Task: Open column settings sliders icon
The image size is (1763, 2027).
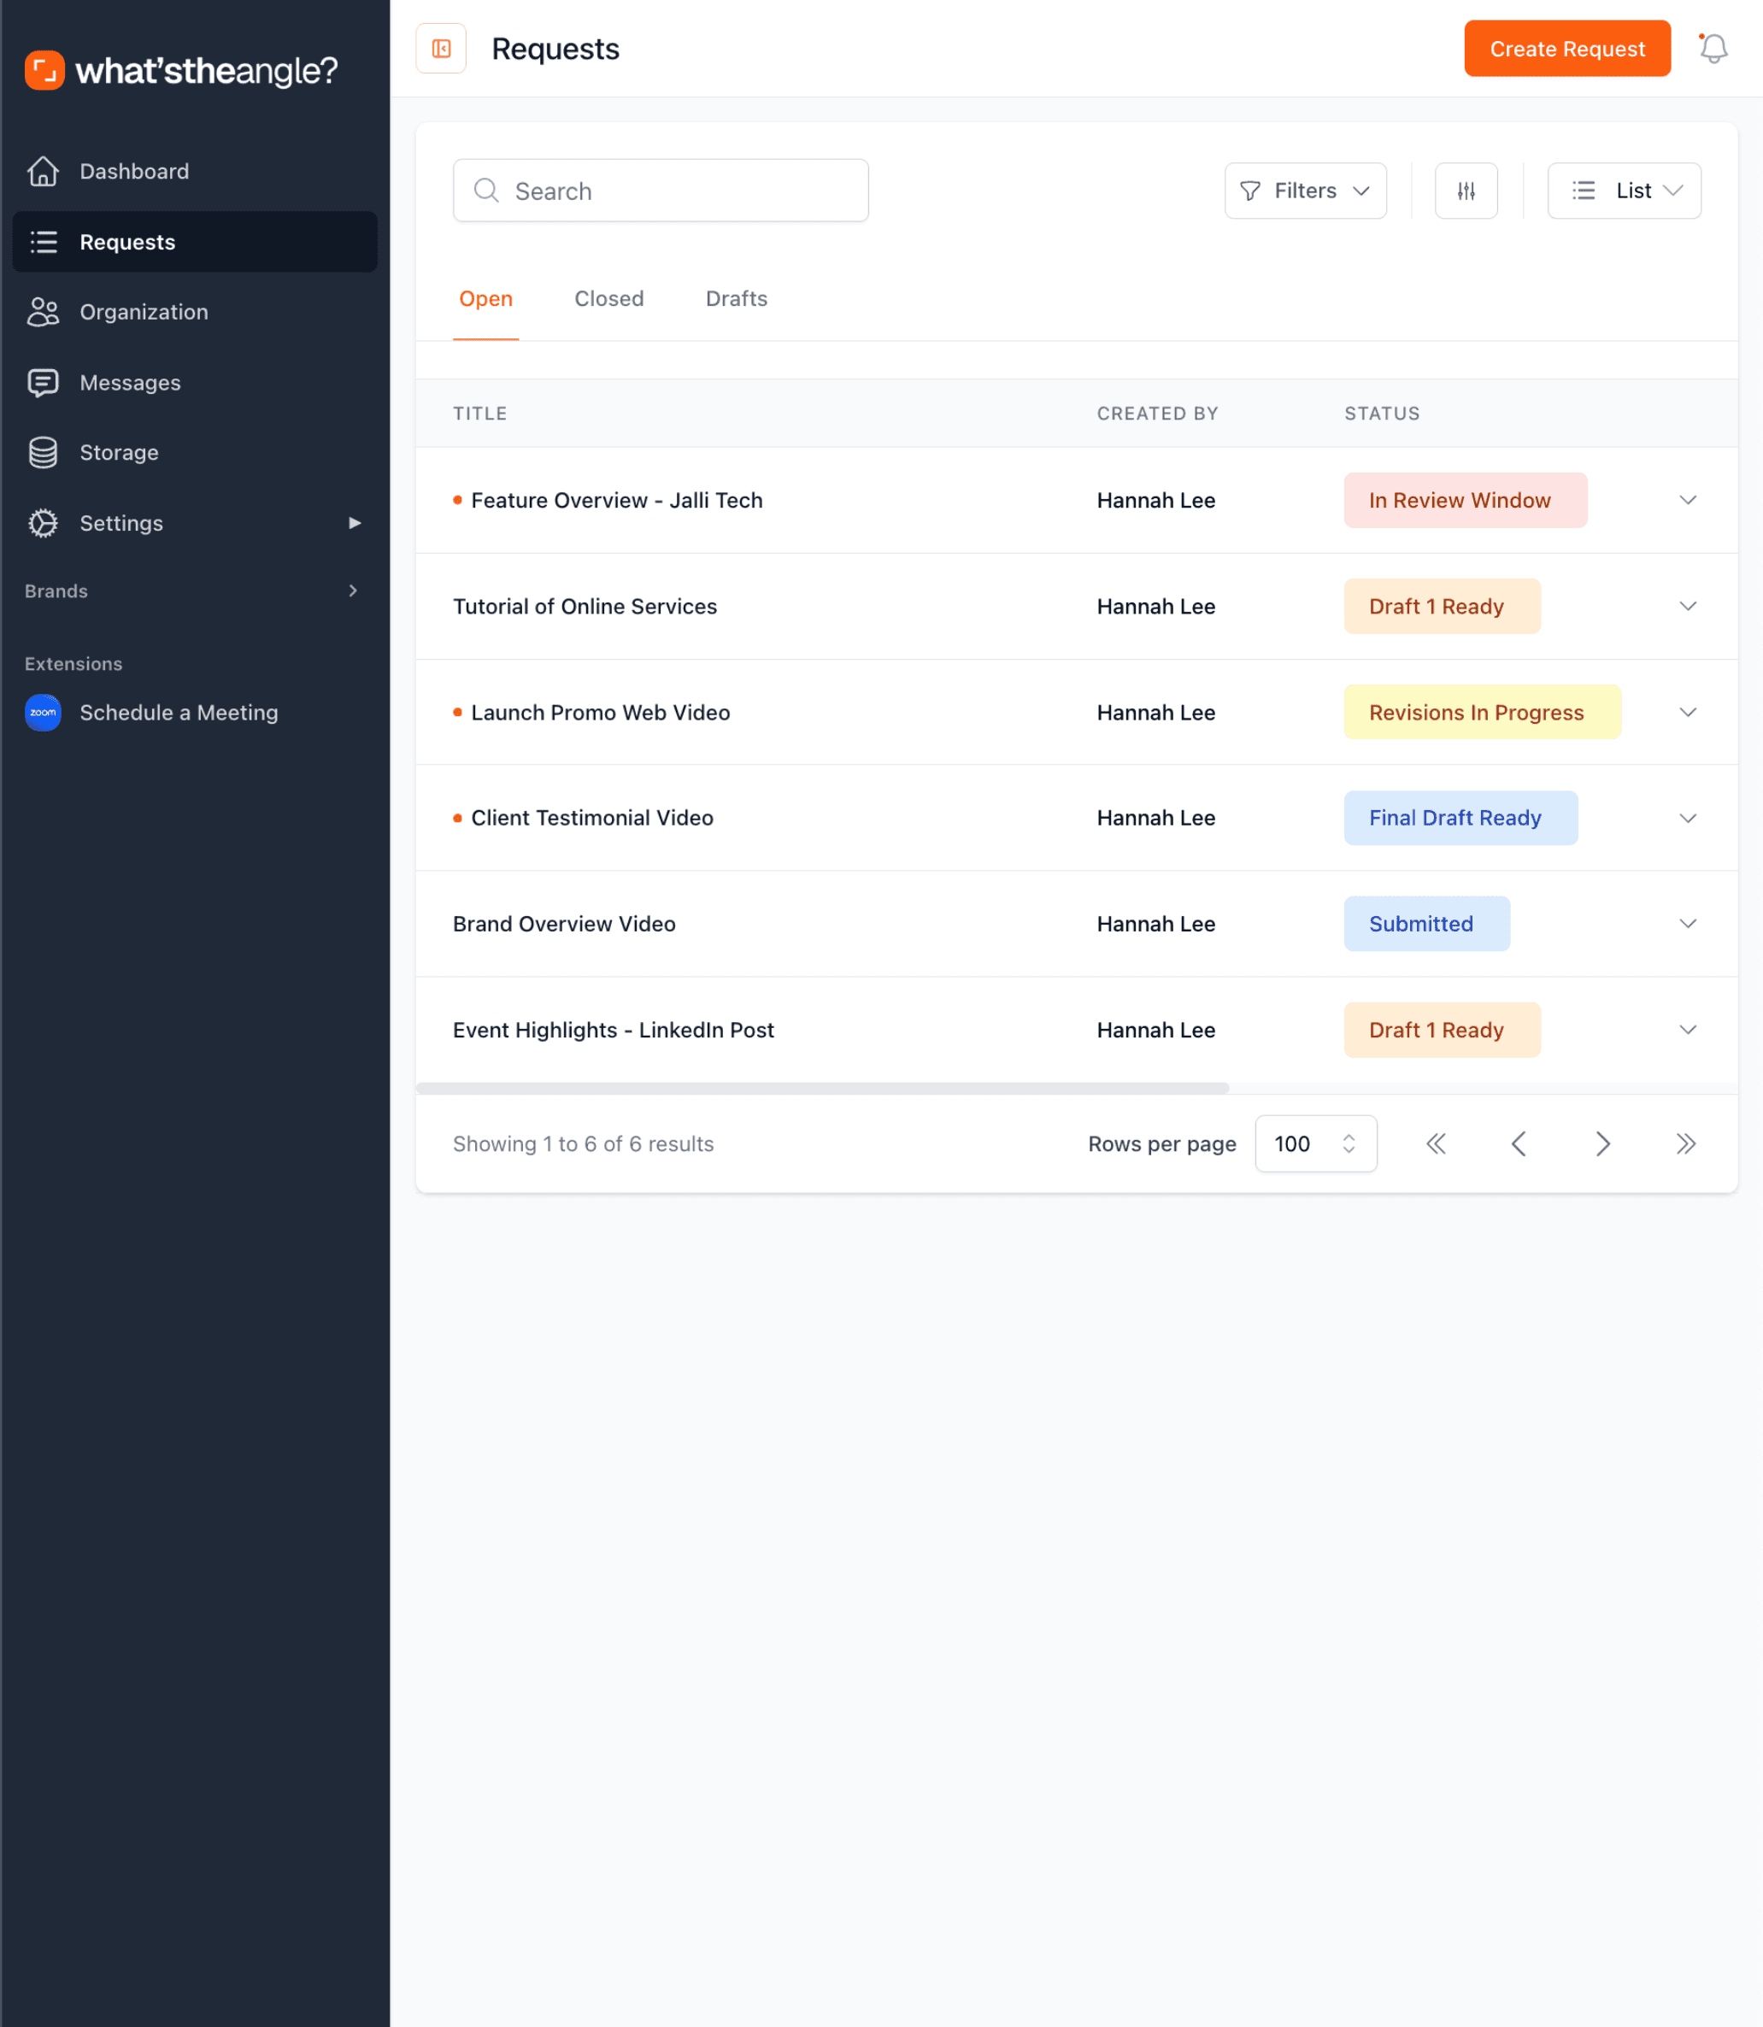Action: pyautogui.click(x=1466, y=191)
